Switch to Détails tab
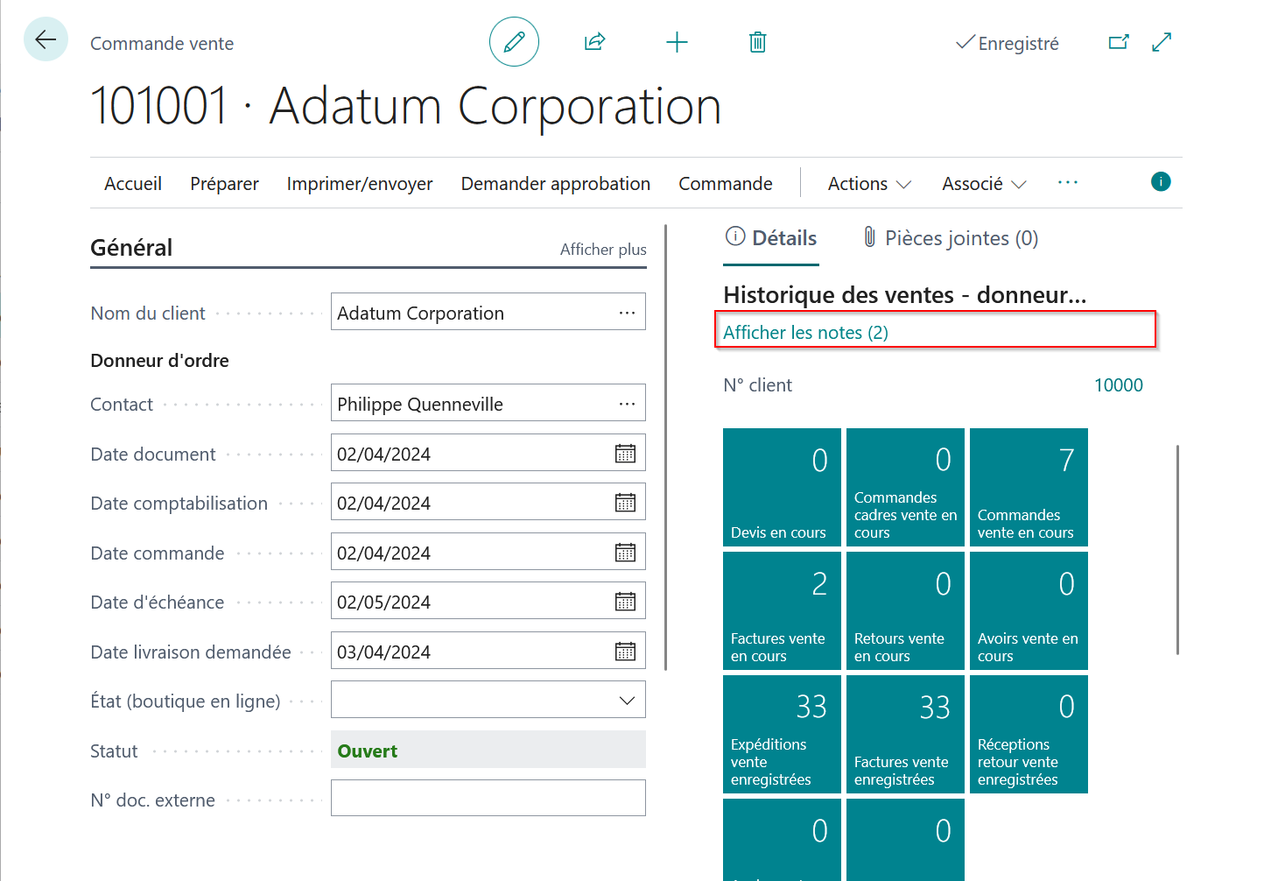This screenshot has width=1271, height=881. (771, 238)
